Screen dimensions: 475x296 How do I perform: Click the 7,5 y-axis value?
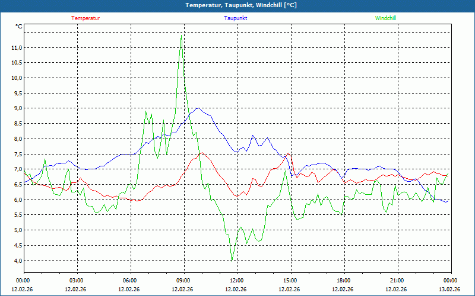tap(18, 155)
